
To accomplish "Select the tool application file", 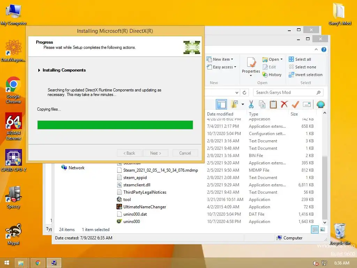I will click(124, 199).
